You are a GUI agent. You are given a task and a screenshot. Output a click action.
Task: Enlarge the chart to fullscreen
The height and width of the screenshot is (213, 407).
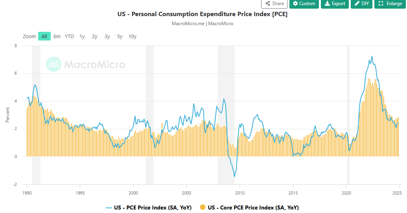click(390, 4)
